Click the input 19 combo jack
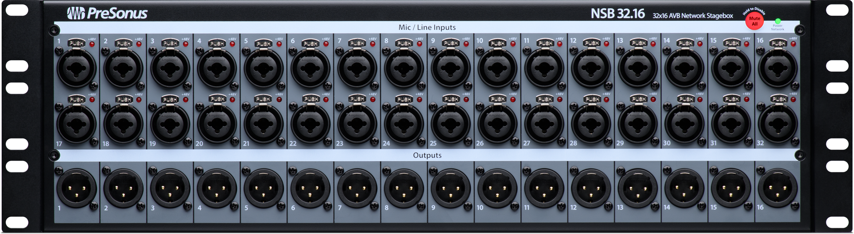 coord(170,123)
